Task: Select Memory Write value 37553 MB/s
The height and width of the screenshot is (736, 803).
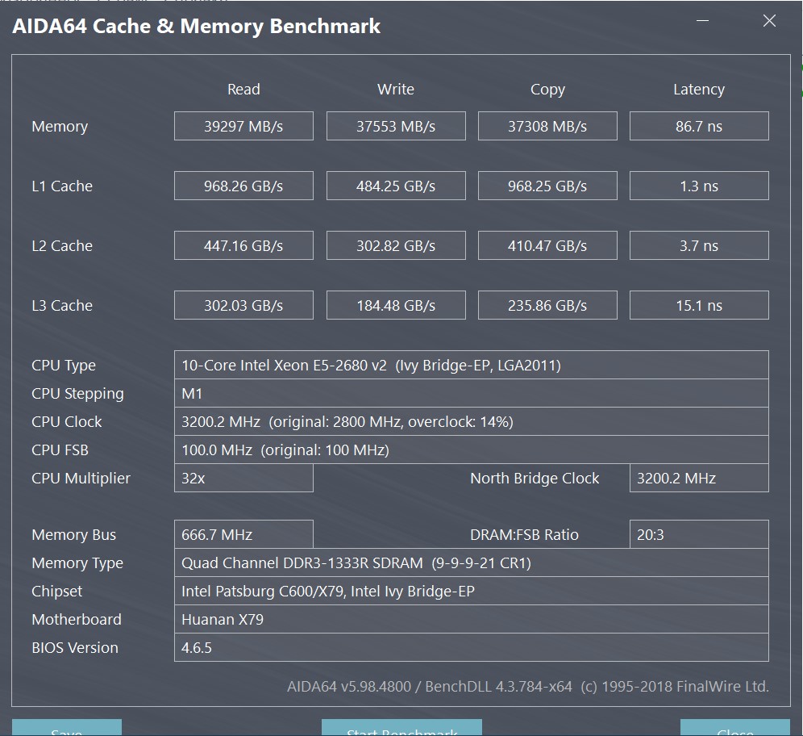Action: pos(396,126)
